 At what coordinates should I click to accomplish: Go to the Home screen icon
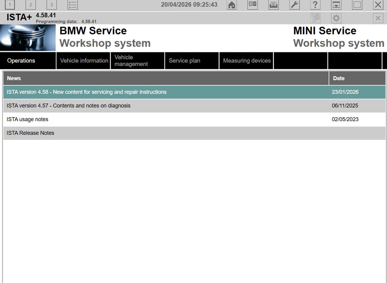pyautogui.click(x=231, y=5)
